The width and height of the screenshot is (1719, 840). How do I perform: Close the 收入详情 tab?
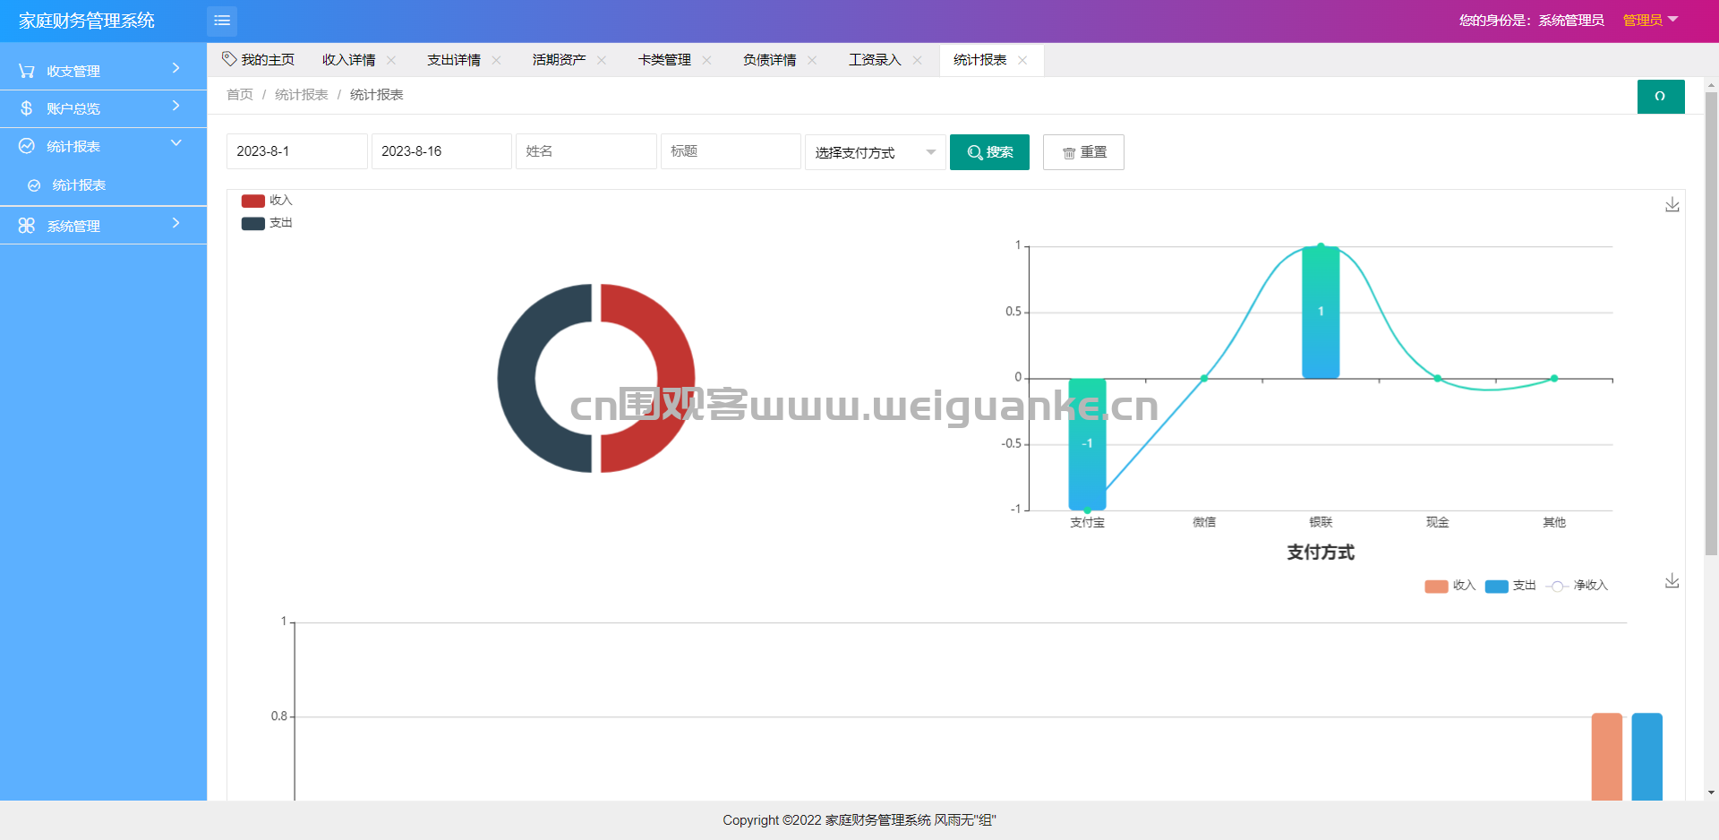391,60
